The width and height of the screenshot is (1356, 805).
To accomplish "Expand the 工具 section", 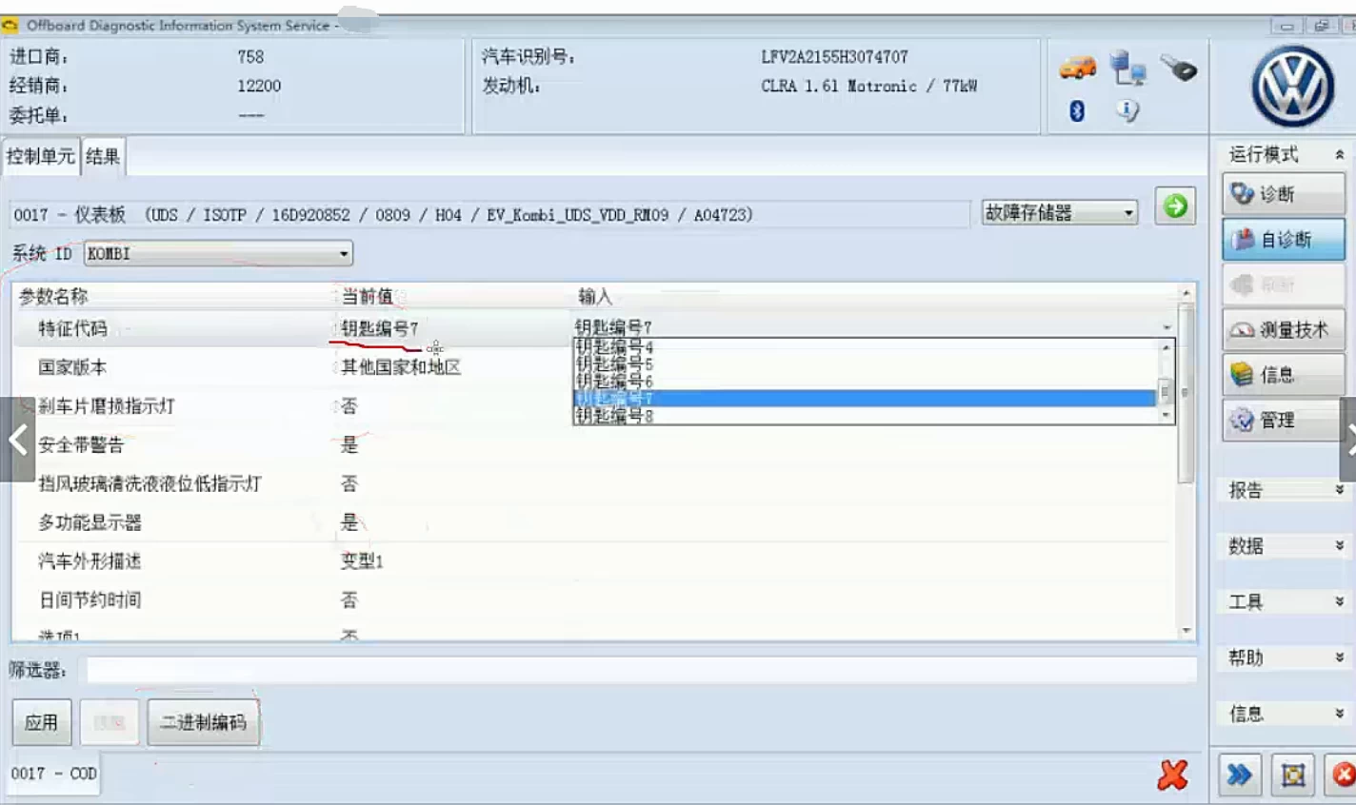I will 1340,601.
